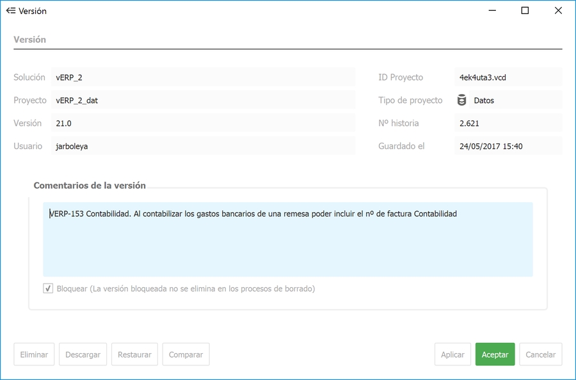Confirm with the green Aceptar button

tap(495, 354)
